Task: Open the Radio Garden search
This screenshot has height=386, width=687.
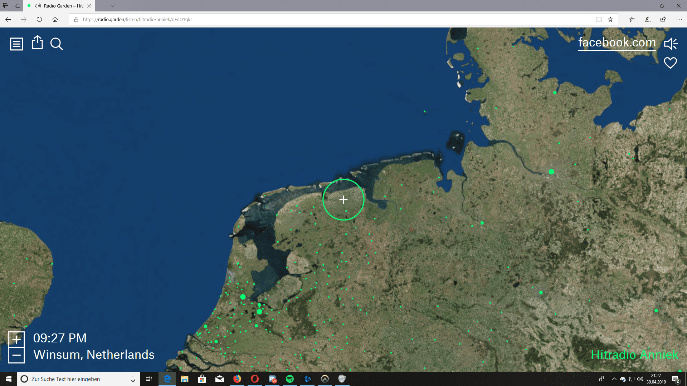Action: point(57,44)
